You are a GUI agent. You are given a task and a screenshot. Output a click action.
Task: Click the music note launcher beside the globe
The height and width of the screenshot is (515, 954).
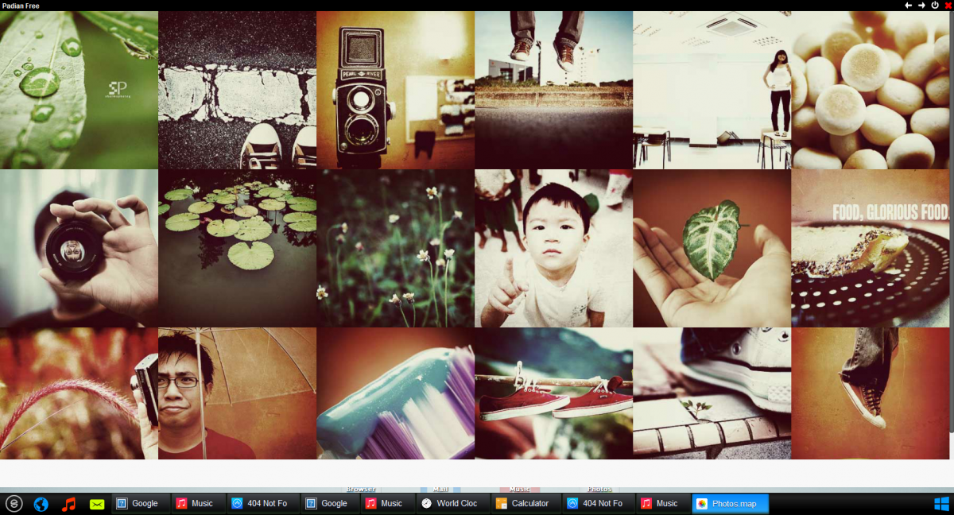(x=69, y=504)
